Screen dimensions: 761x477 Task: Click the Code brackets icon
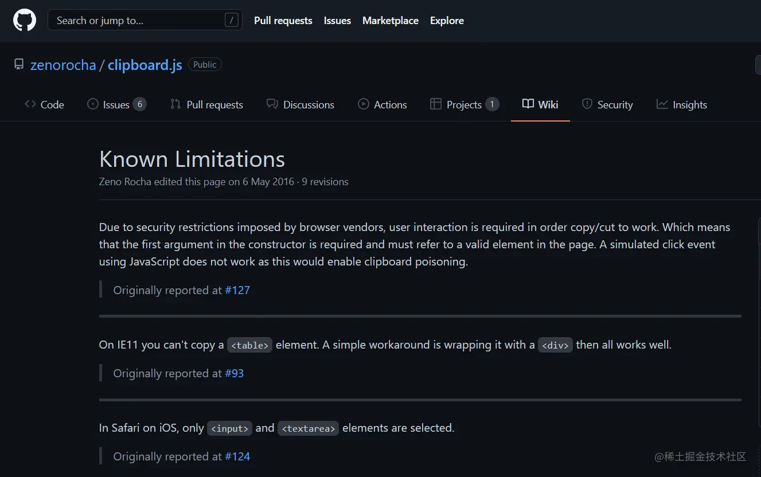tap(30, 104)
